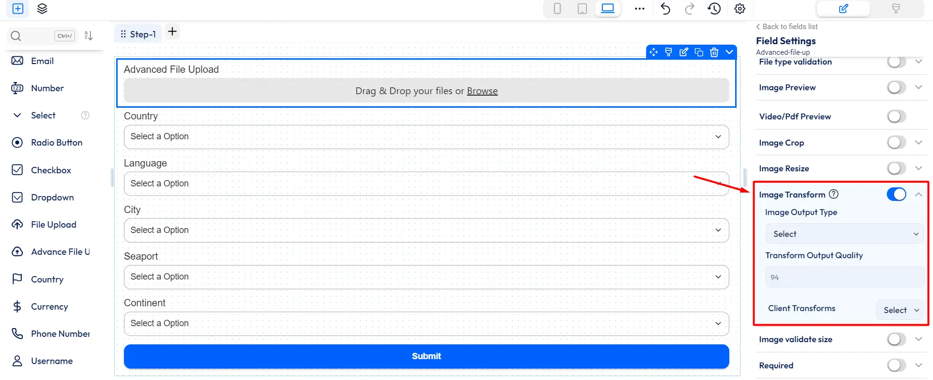Go back to fields list
Image resolution: width=933 pixels, height=380 pixels.
(x=787, y=27)
